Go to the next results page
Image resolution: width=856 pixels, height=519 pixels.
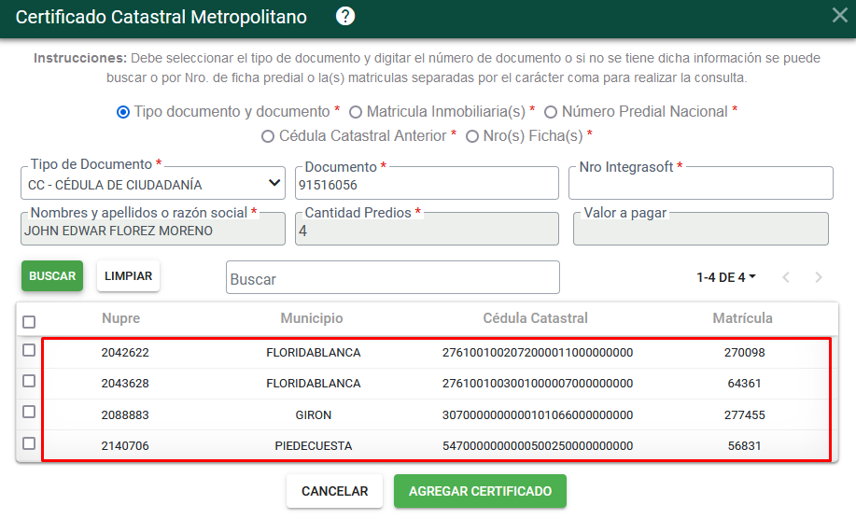(819, 277)
